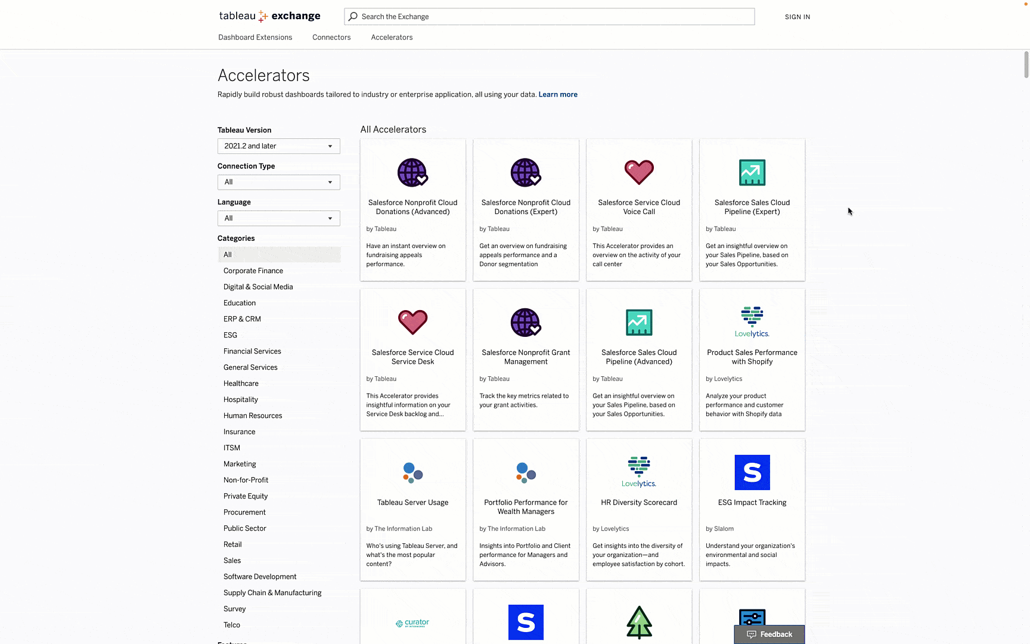Select the Financial Services category
Screen dimensions: 1030x644
[252, 351]
